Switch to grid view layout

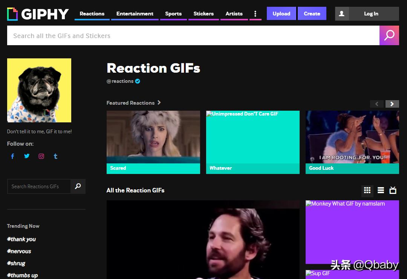coord(367,190)
